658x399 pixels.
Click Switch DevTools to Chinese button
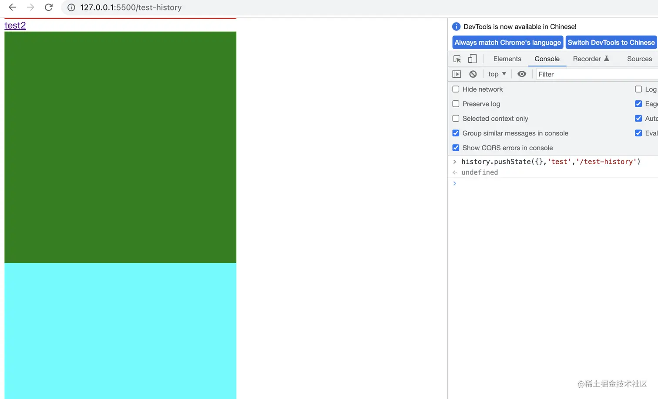click(x=611, y=43)
